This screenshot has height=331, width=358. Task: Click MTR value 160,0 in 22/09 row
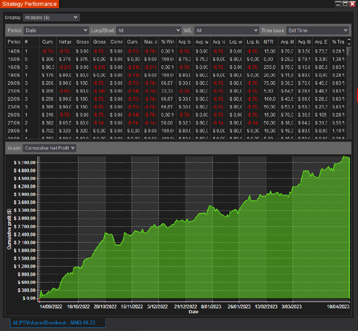pos(270,99)
